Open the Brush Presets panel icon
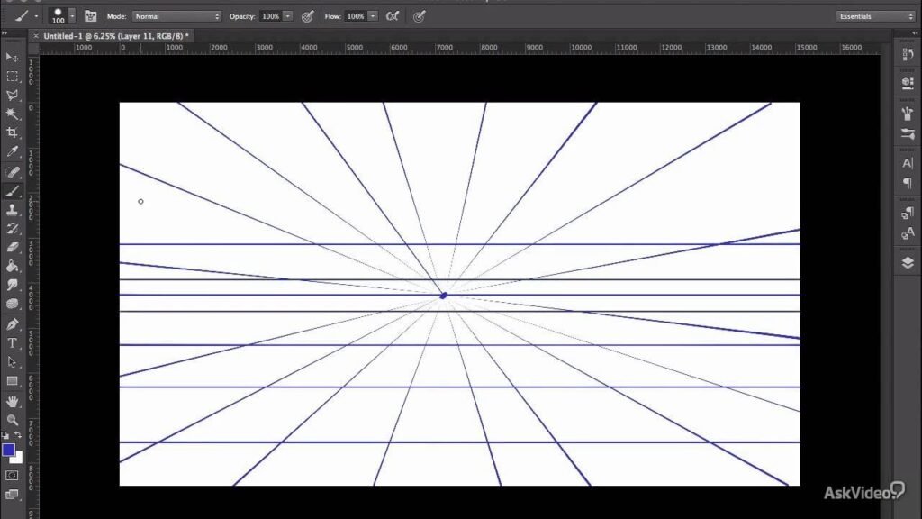Viewport: 922px width, 519px height. tap(907, 133)
